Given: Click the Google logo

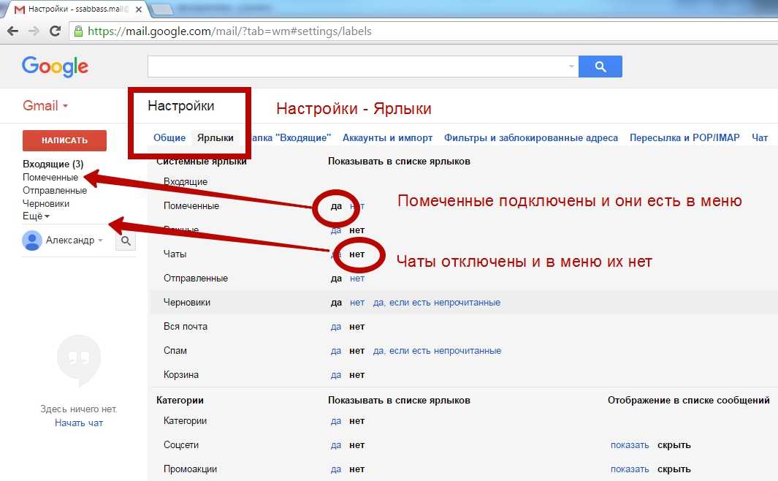Looking at the screenshot, I should 55,67.
